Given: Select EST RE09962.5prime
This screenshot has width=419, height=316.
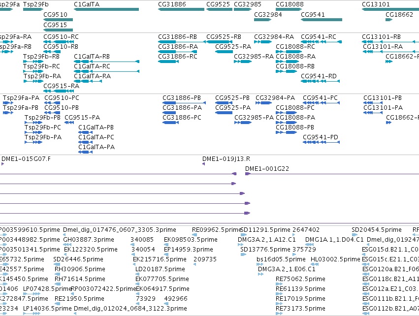Looking at the screenshot, I should pyautogui.click(x=194, y=234).
